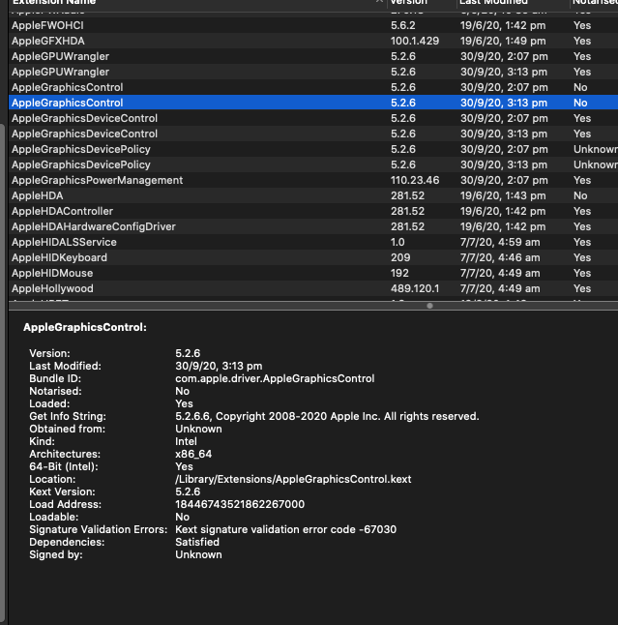
Task: Click the Notarised: label in details
Action: pyautogui.click(x=55, y=392)
